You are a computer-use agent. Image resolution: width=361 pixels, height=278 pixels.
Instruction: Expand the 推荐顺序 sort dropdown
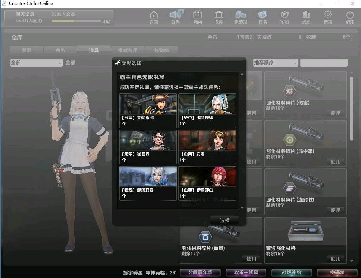(x=275, y=63)
